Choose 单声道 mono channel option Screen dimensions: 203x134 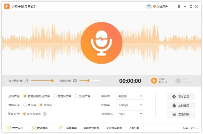25,105
